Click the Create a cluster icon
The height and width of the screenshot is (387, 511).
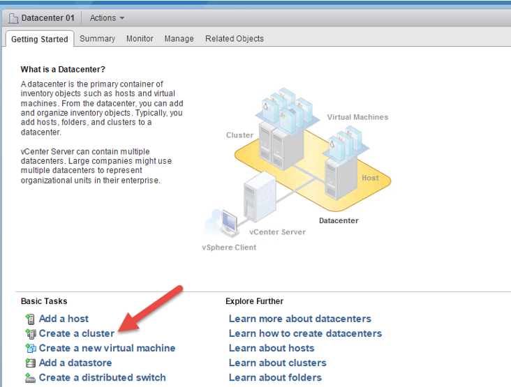pos(31,333)
